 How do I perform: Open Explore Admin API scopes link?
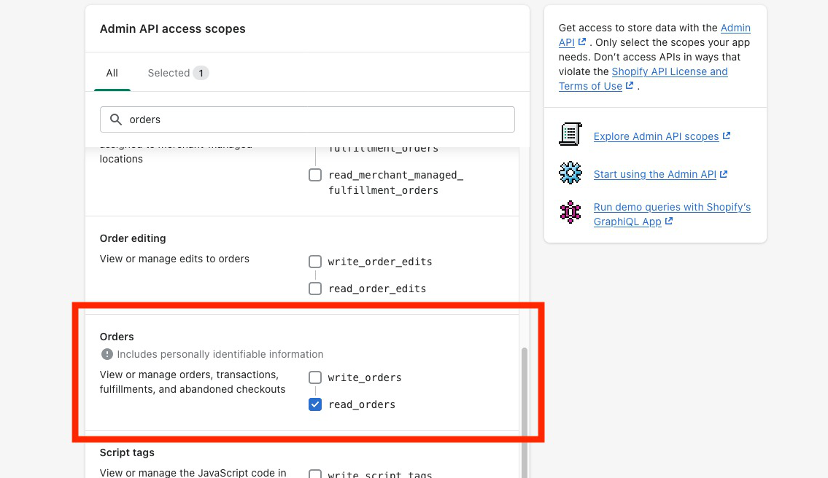(656, 136)
